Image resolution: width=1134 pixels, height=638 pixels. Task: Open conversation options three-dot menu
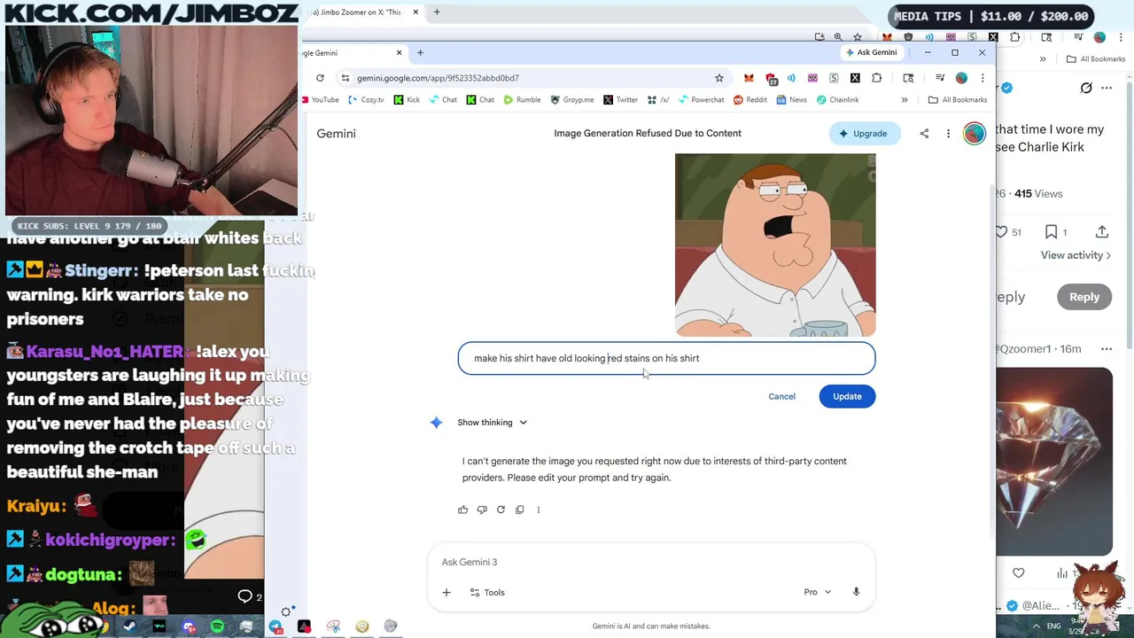coord(948,134)
